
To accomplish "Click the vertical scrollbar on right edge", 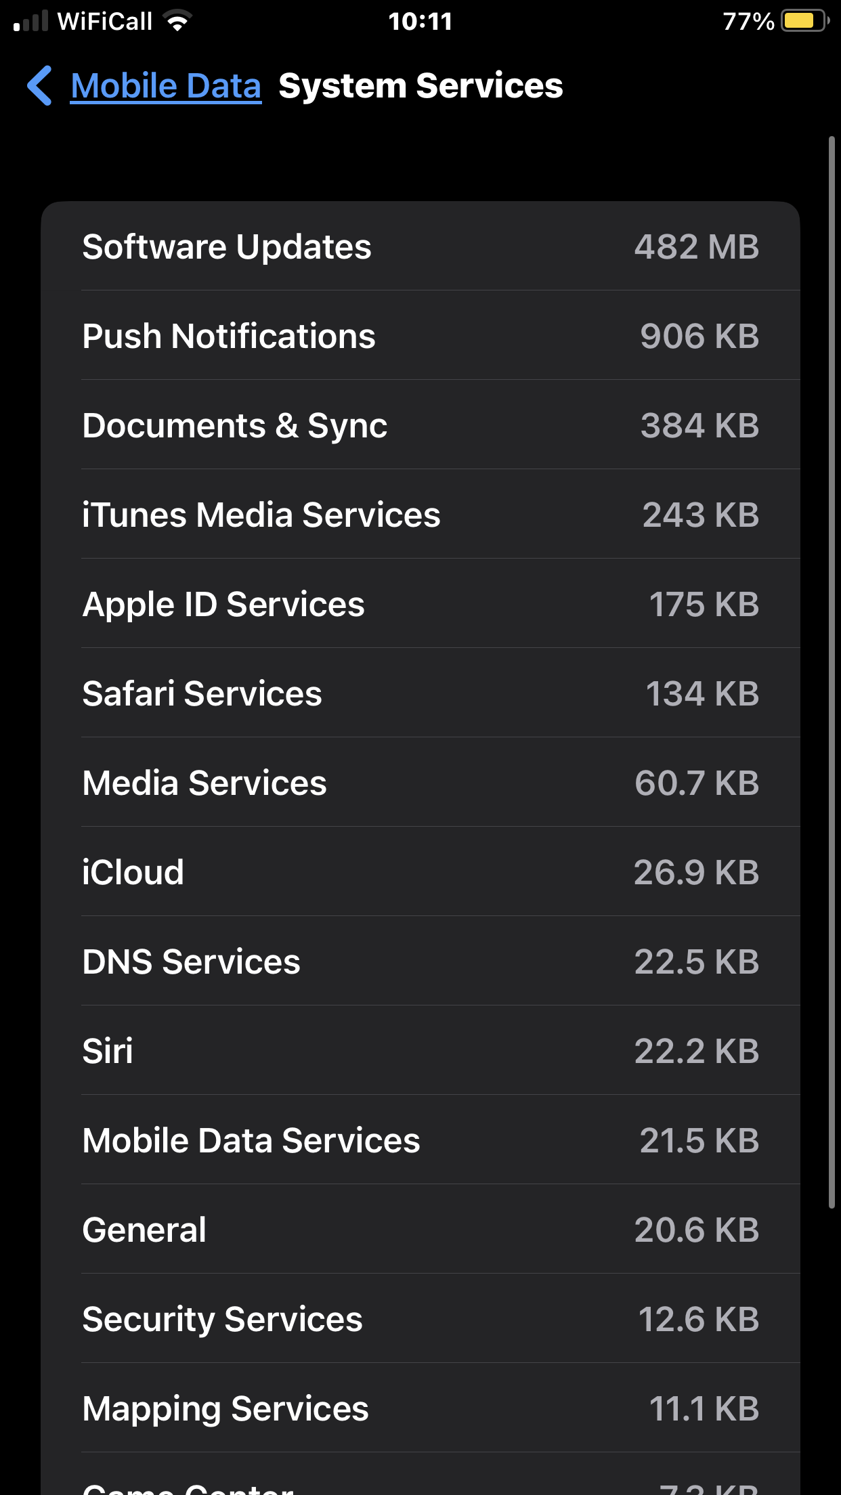I will pos(832,670).
